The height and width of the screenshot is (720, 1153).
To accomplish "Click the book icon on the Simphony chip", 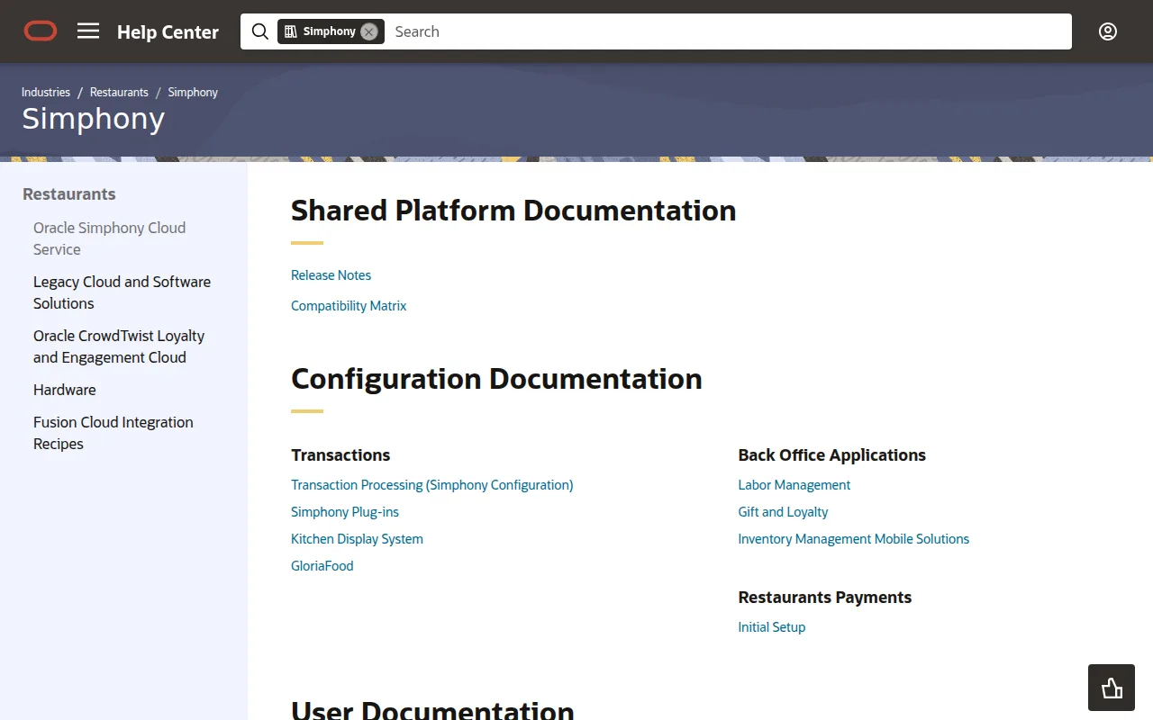I will [x=289, y=31].
